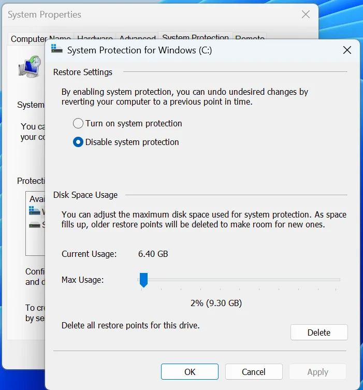Click the drive icon in dialog title bar
Screen dimensions: 363x390
(x=56, y=49)
